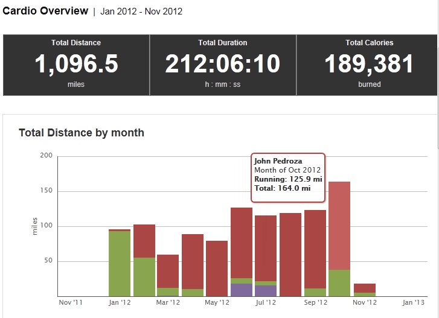Click red segment of February 2012 bar

[144, 241]
